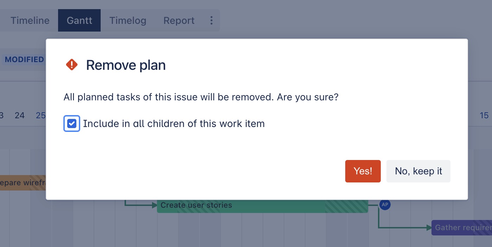Screen dimensions: 492x247
Task: Select the Gantt tab
Action: point(79,20)
